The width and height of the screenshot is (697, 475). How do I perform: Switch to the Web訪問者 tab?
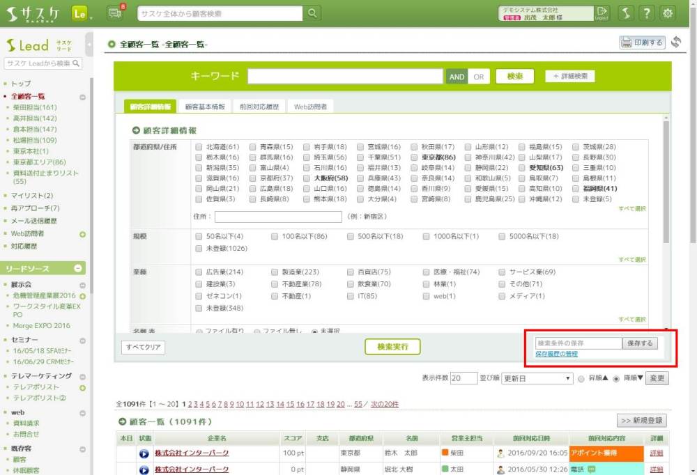[x=310, y=107]
